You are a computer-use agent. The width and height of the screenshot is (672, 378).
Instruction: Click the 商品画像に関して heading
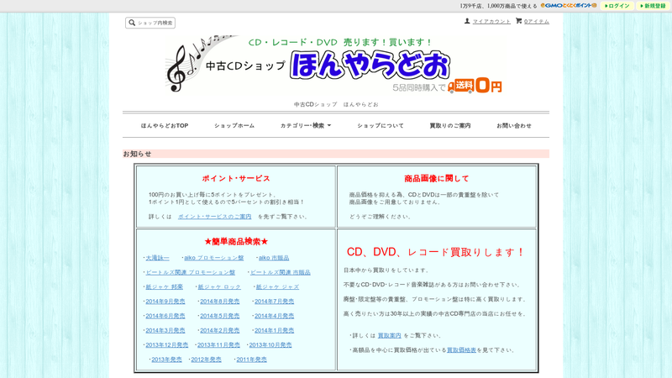click(437, 178)
